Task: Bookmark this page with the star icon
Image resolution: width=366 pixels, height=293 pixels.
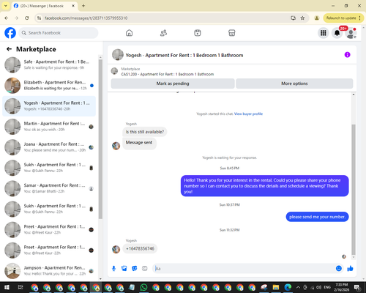Action: click(x=302, y=18)
